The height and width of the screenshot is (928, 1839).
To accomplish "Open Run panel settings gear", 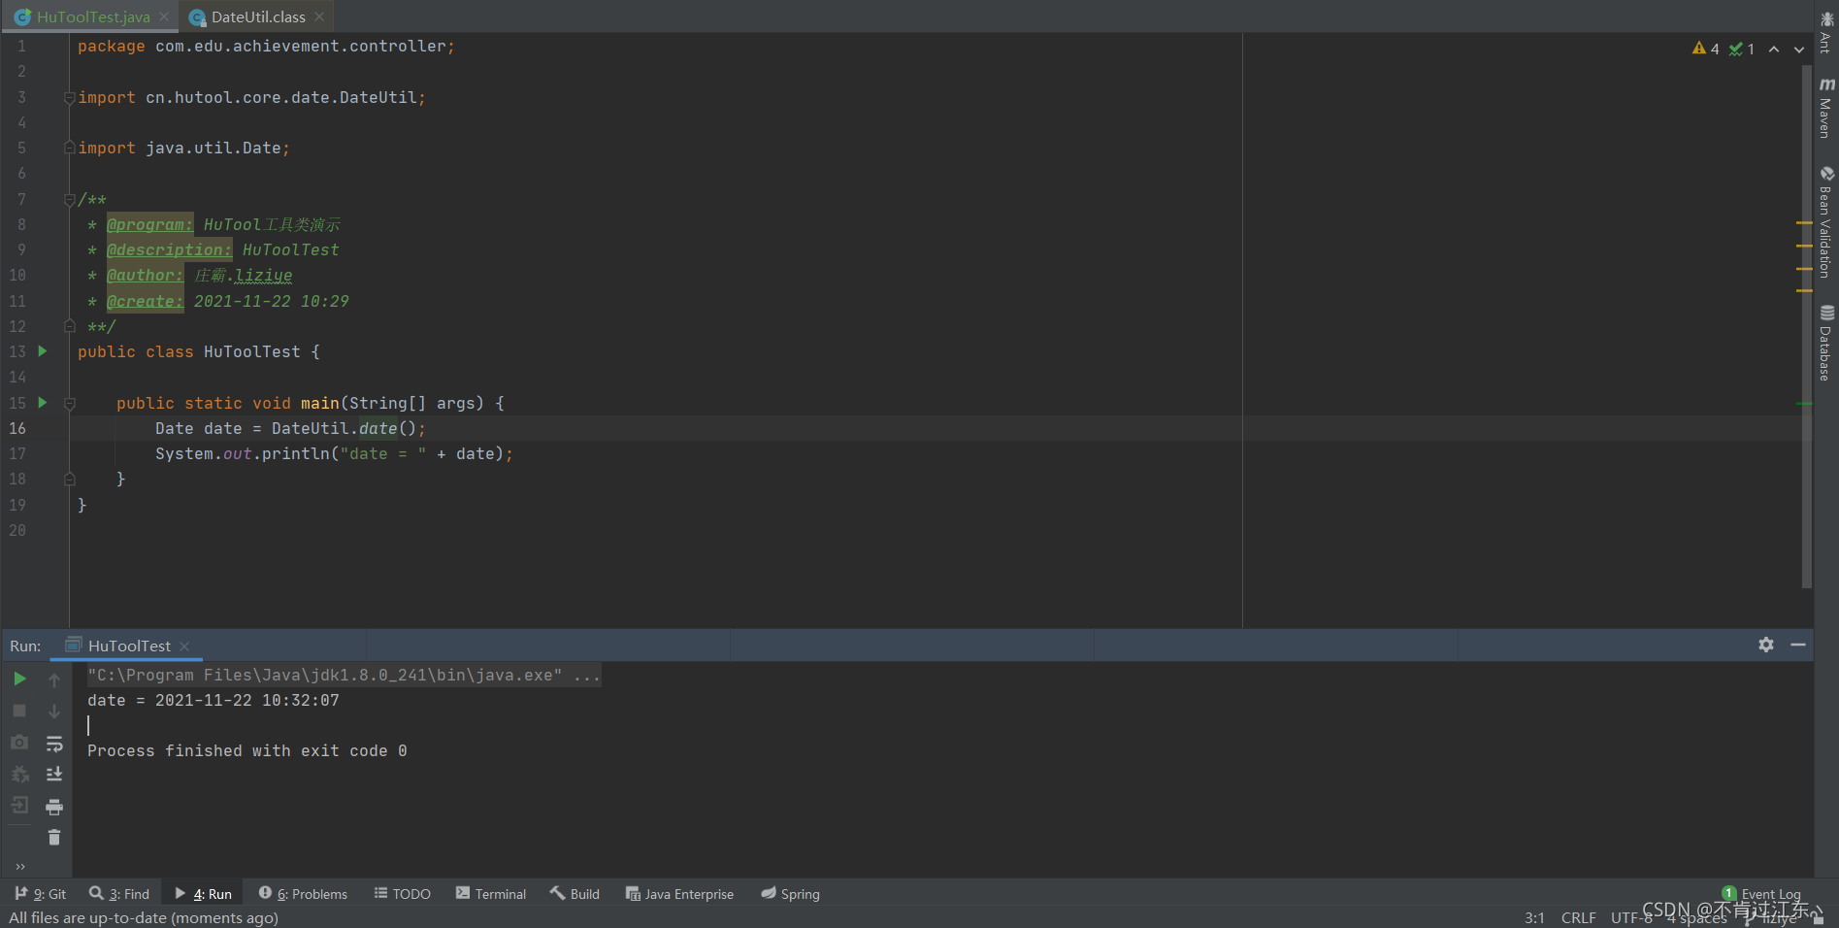I will click(x=1766, y=645).
